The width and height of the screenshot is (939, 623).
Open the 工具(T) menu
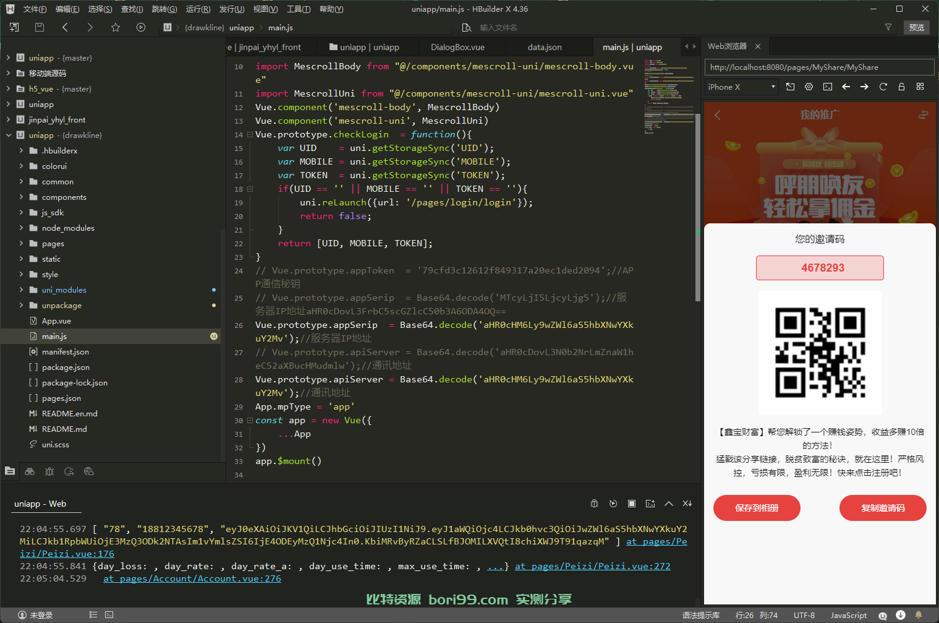pos(299,9)
